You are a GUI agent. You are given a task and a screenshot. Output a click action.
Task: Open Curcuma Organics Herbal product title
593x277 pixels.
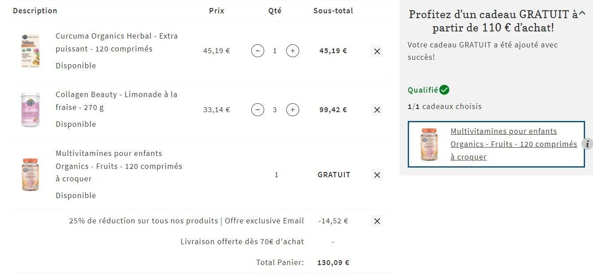coord(117,42)
